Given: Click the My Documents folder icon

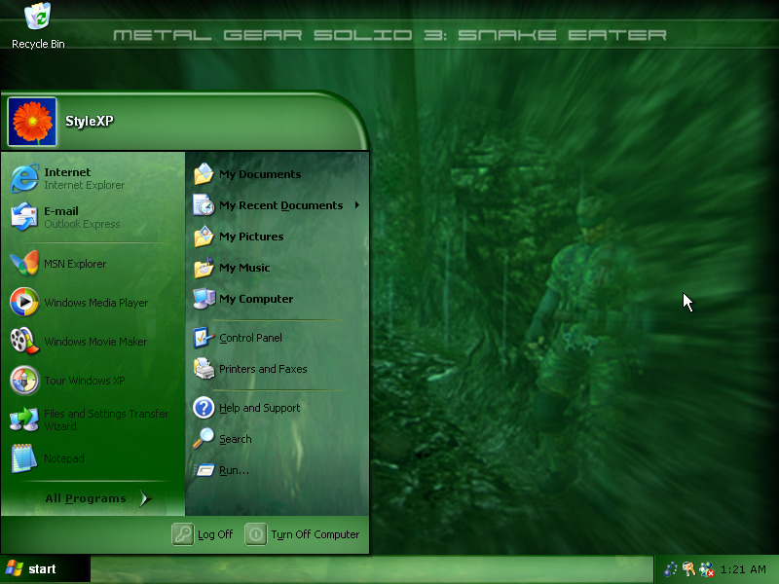Looking at the screenshot, I should click(x=204, y=174).
